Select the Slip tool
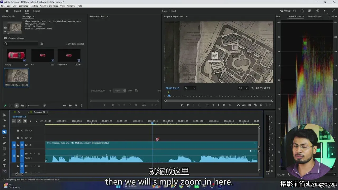Screen dimensions: 338x190 click(4, 137)
